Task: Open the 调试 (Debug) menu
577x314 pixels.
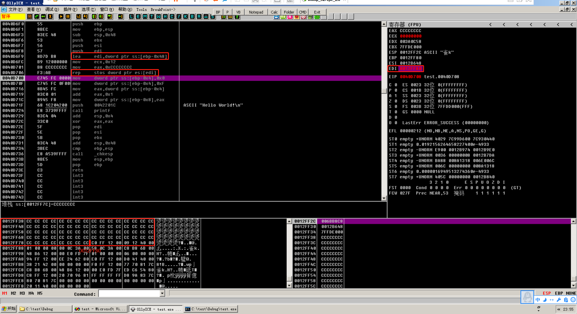Action: (x=52, y=9)
